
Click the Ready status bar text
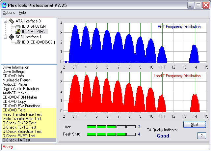8,147
